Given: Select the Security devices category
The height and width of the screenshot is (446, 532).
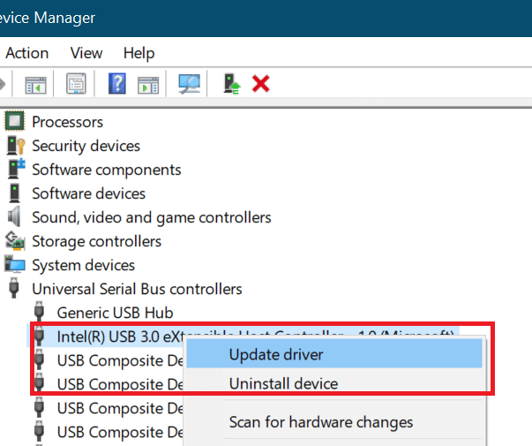Looking at the screenshot, I should [x=86, y=146].
